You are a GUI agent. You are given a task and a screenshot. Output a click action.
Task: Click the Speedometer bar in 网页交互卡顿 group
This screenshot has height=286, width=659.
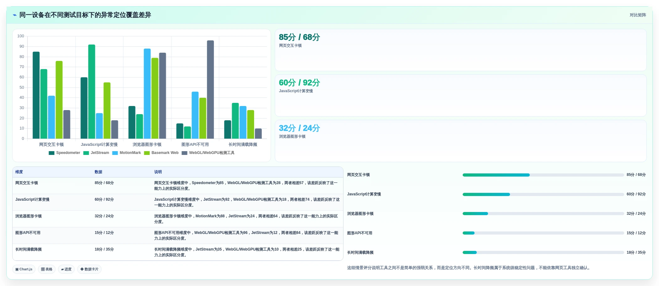coord(36,95)
